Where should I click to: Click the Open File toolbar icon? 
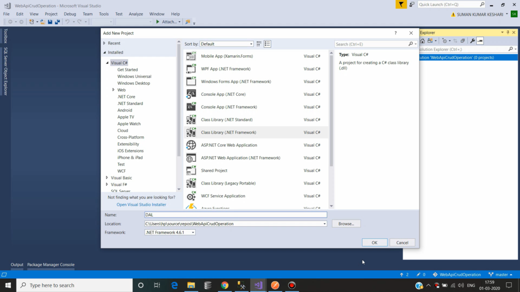click(43, 22)
